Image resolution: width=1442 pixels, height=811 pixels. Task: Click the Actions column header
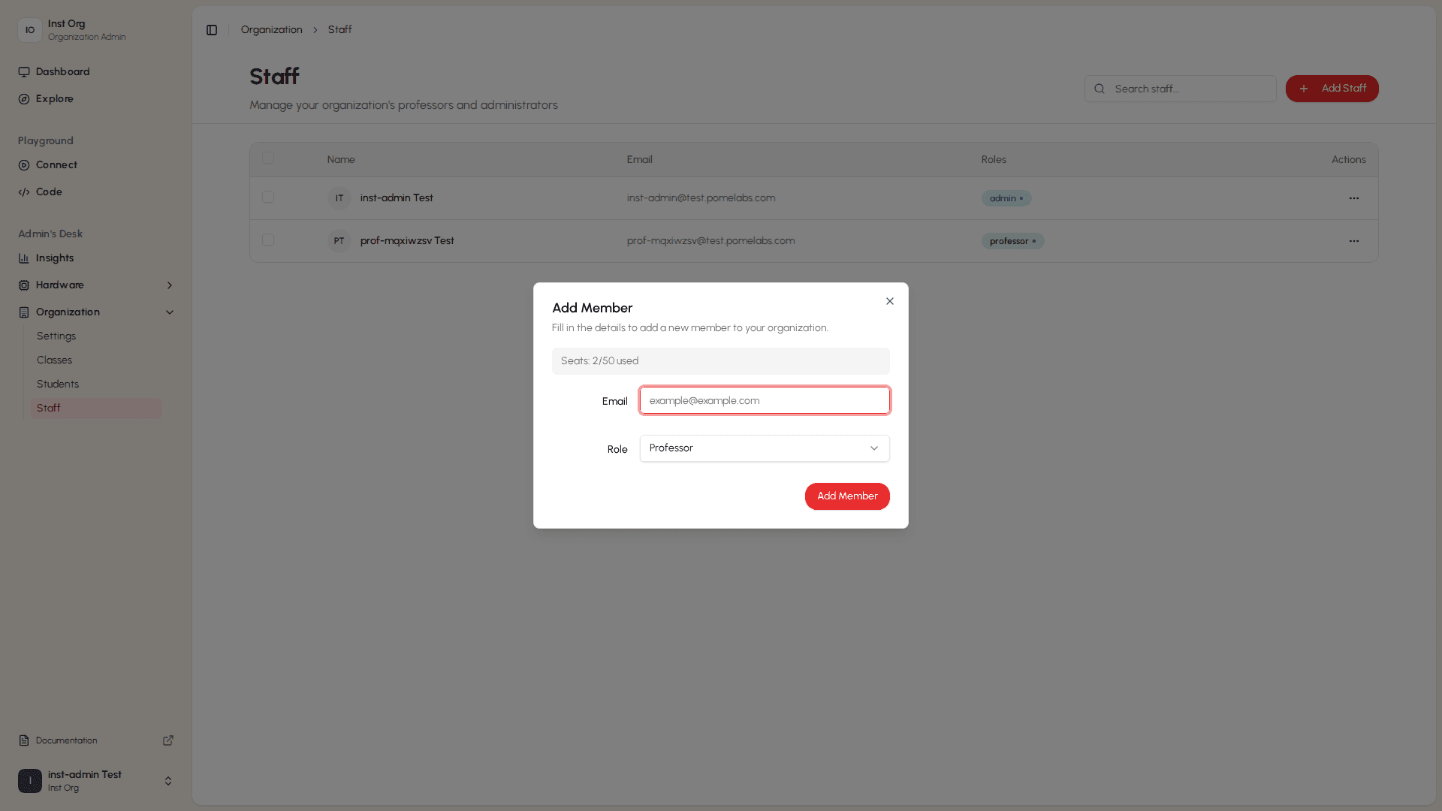tap(1348, 160)
